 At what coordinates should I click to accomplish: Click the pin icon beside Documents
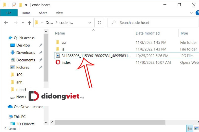pos(41,60)
